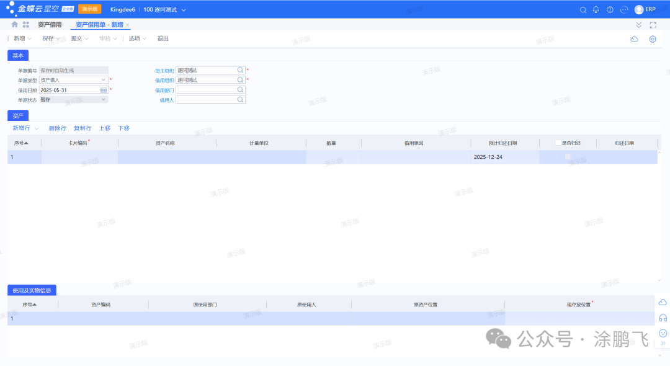
Task: Select the 使用及实物信息 section tab
Action: point(32,290)
